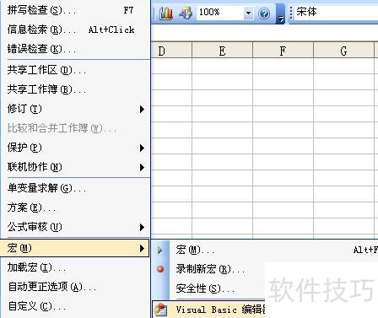
Task: Open the 100% zoom dropdown arrow
Action: click(x=248, y=13)
